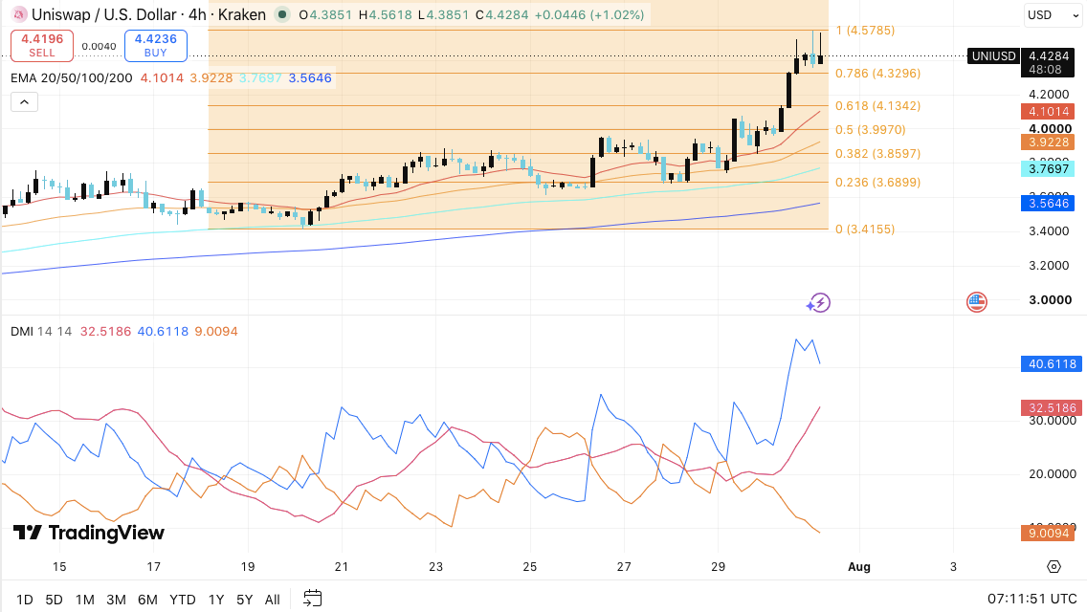Open chart settings gear icon
Screen dimensions: 1087x612
tap(1054, 567)
